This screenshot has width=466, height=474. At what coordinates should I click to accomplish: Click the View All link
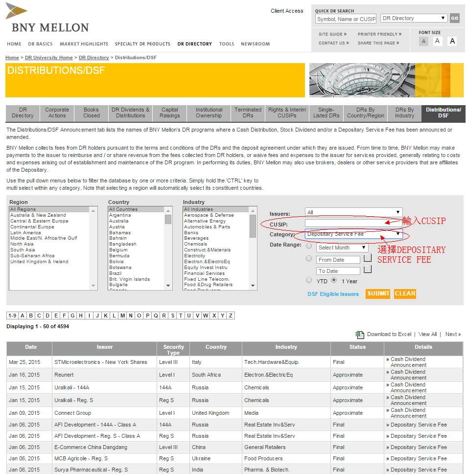pyautogui.click(x=427, y=334)
